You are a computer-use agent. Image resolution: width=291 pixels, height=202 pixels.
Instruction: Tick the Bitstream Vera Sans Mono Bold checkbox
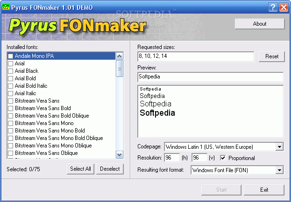(11, 131)
